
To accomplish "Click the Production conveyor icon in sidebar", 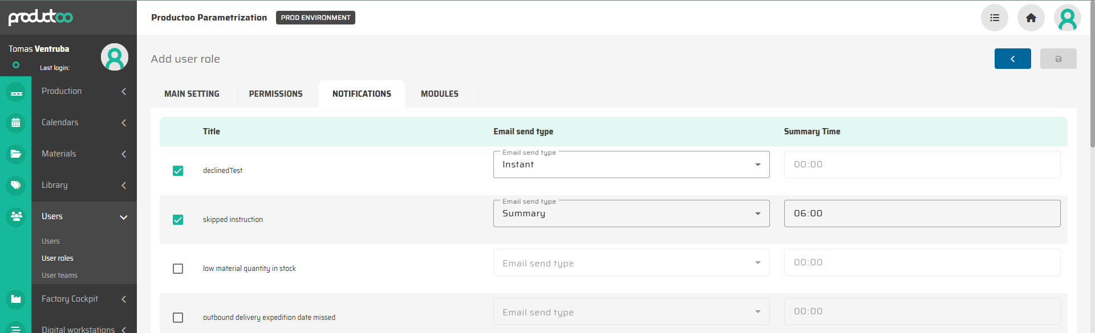I will point(16,92).
